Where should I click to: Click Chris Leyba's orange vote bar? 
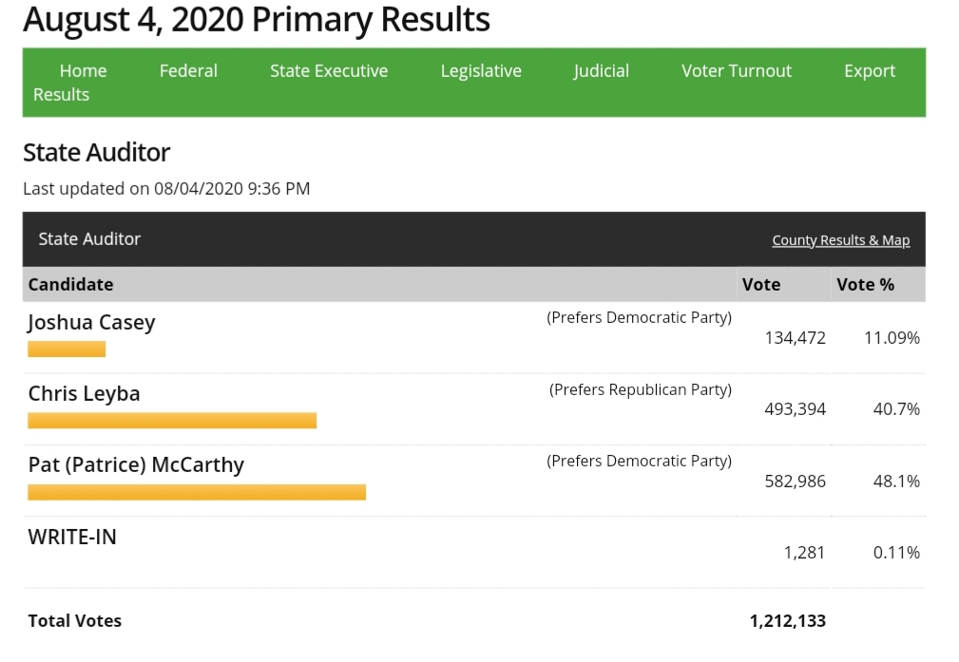[172, 421]
